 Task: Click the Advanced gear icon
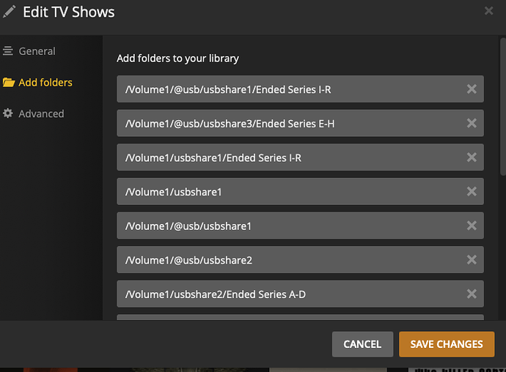pyautogui.click(x=8, y=114)
